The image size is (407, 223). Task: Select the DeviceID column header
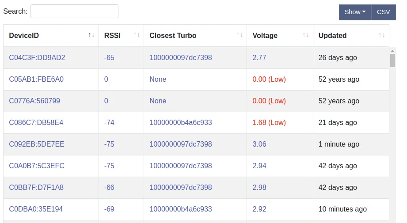[x=51, y=35]
